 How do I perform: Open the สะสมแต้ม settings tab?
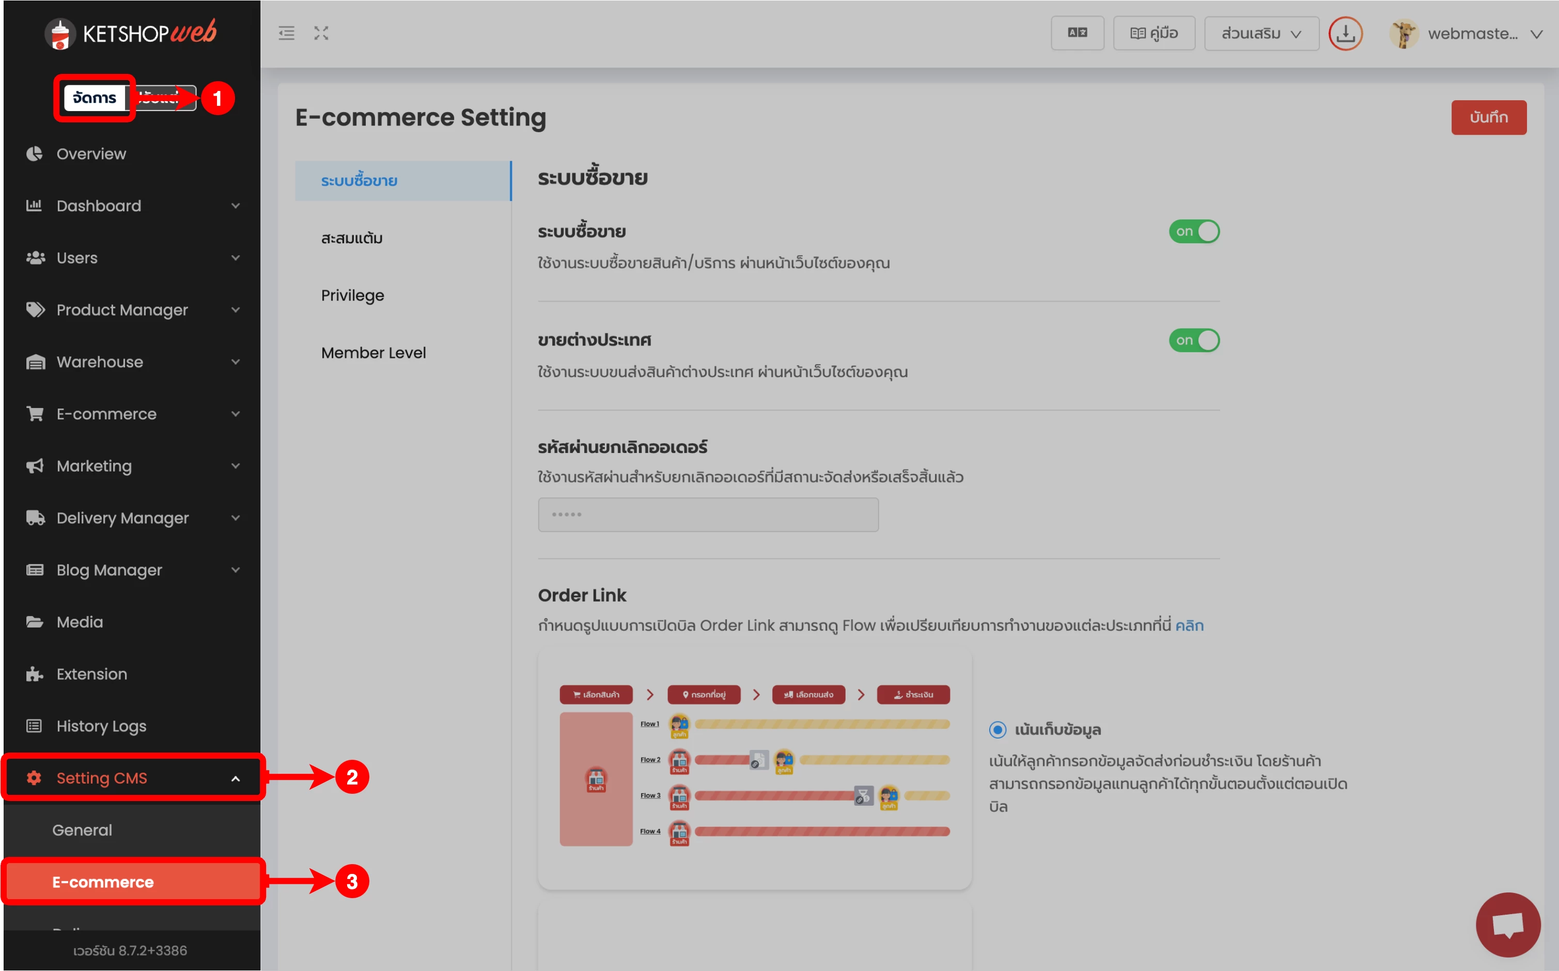click(x=352, y=238)
